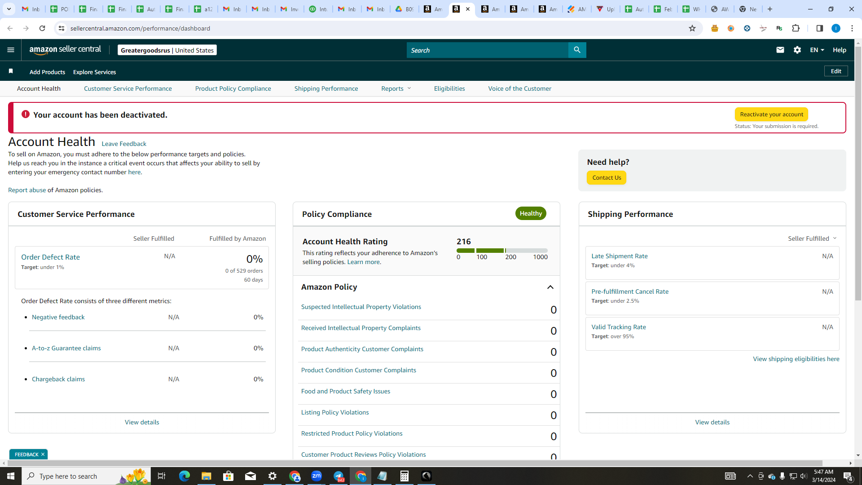Open the Chrome profile avatar
The width and height of the screenshot is (862, 485).
pyautogui.click(x=836, y=28)
